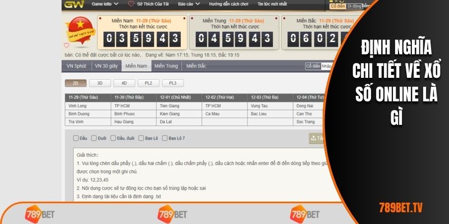Click the 11-30 (Thứ Bảy) column header
Image resolution: width=449 pixels, height=224 pixels.
pyautogui.click(x=134, y=97)
